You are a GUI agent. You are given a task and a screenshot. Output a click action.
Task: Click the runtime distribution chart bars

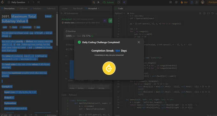72,69
